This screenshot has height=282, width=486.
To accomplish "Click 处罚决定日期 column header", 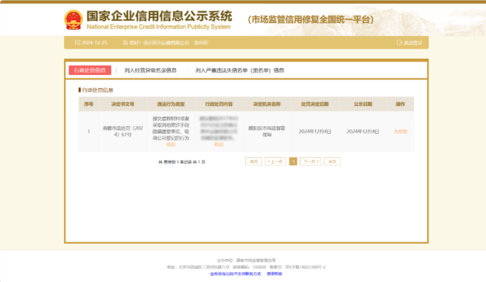I will pyautogui.click(x=315, y=104).
